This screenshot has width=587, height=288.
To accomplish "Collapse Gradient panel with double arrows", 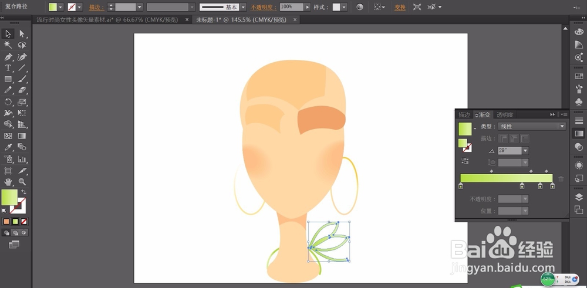I will (x=552, y=114).
